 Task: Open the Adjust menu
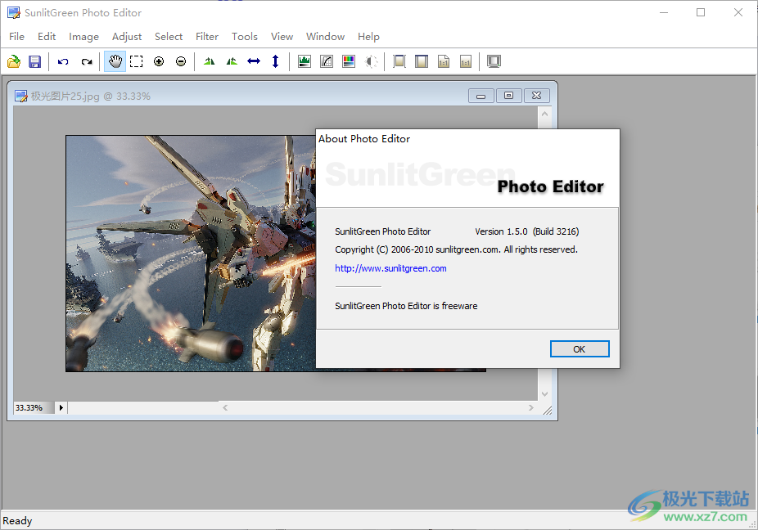point(127,36)
